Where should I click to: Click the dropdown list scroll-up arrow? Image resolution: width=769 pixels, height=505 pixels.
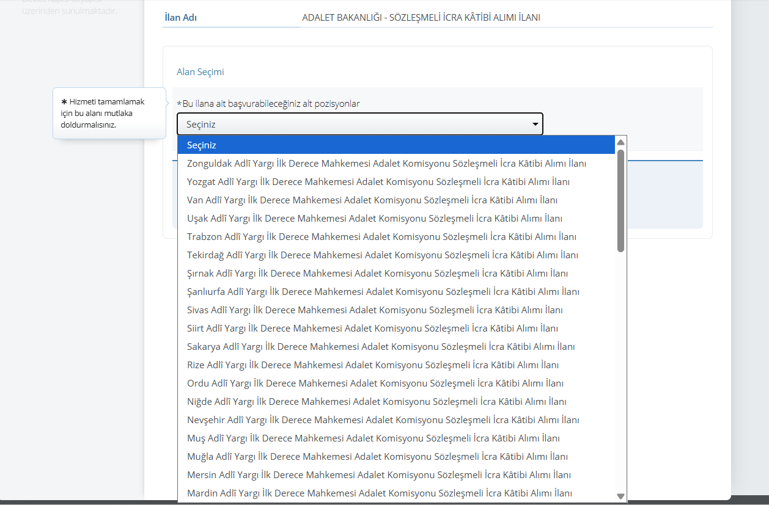[620, 142]
